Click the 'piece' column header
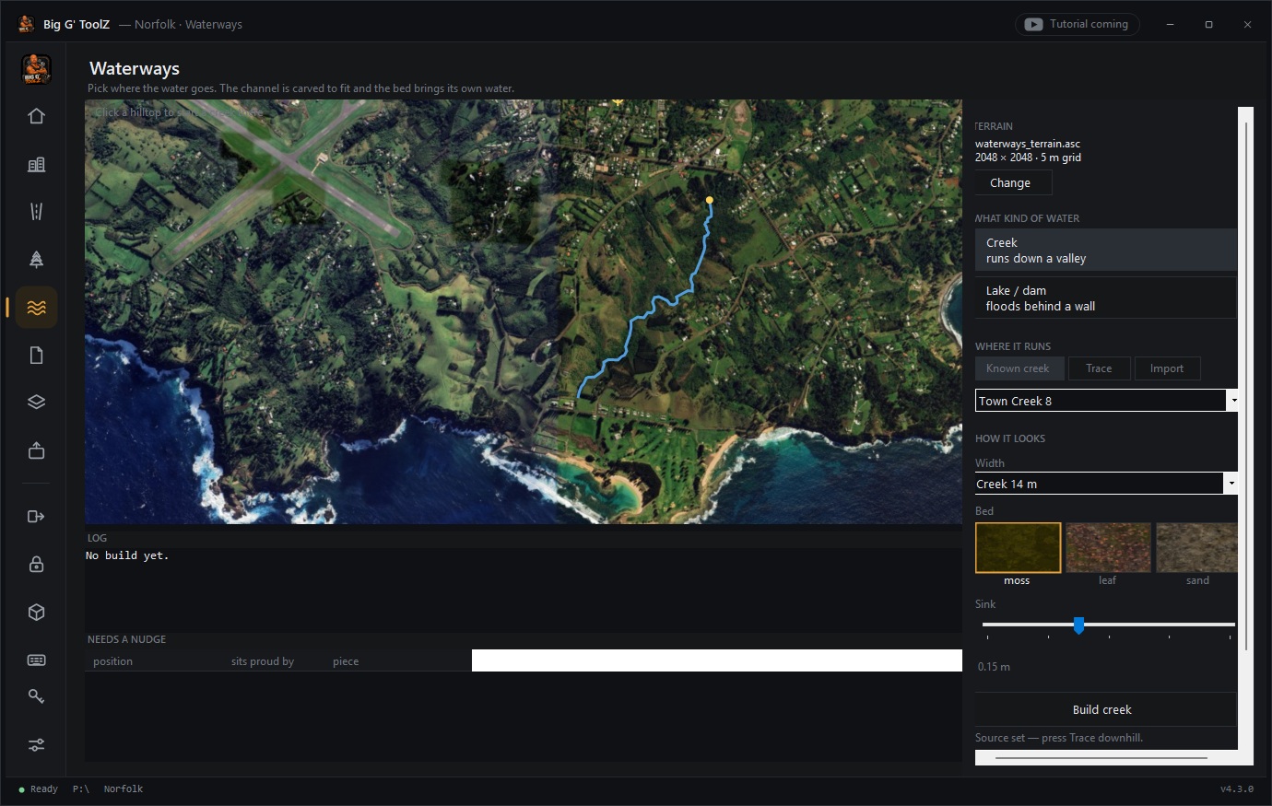Screen dimensions: 1272x806 pos(346,661)
